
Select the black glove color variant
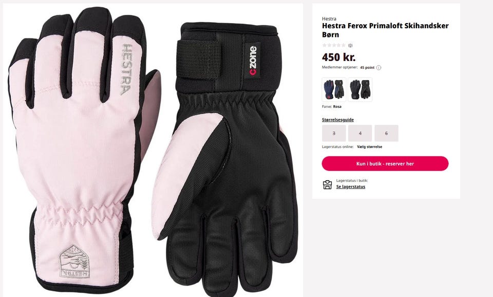point(360,89)
